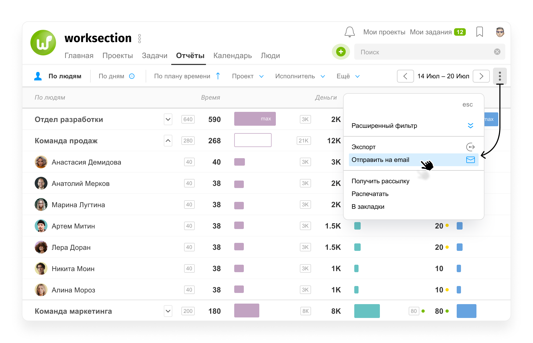The height and width of the screenshot is (343, 533).
Task: Close the menu with esc label
Action: 467,105
